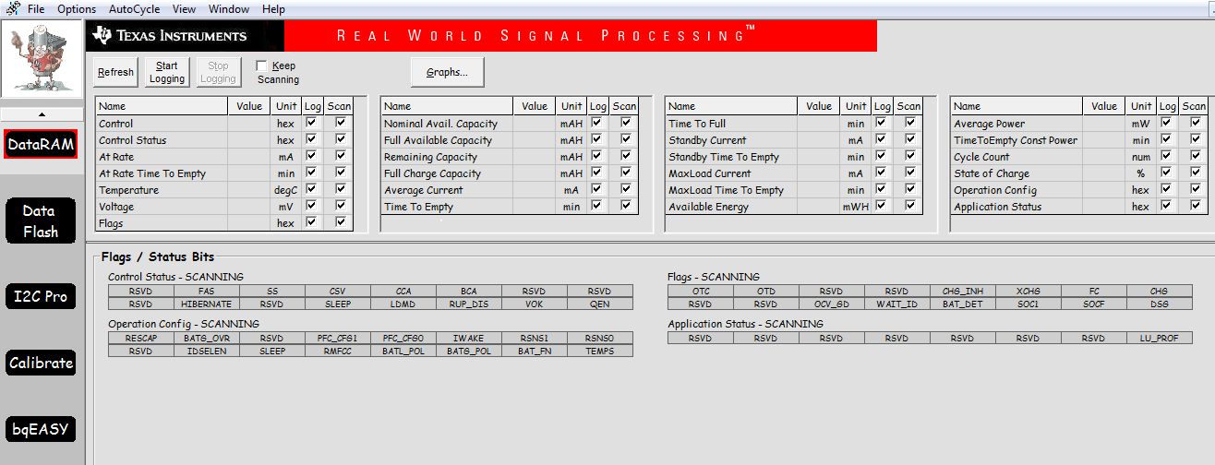Click the BAT_DET bit in Flags
The width and height of the screenshot is (1215, 465).
pyautogui.click(x=963, y=304)
